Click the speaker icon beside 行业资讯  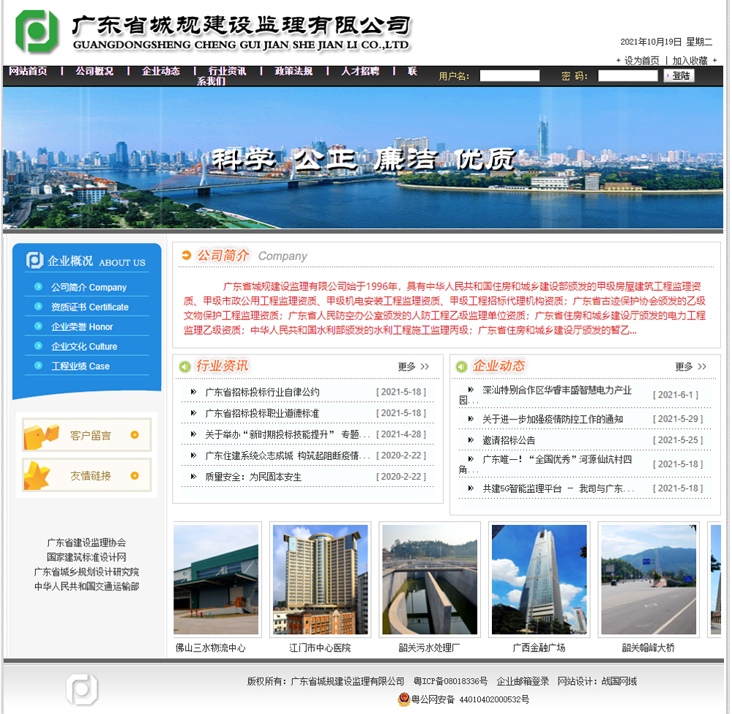tap(185, 366)
